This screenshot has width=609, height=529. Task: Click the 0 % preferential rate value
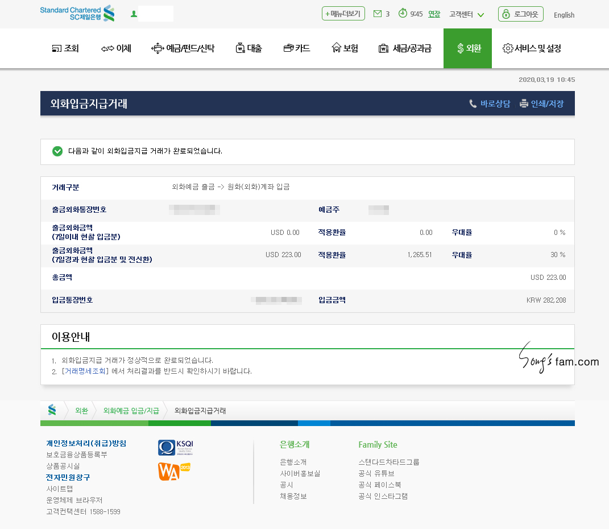tap(560, 233)
